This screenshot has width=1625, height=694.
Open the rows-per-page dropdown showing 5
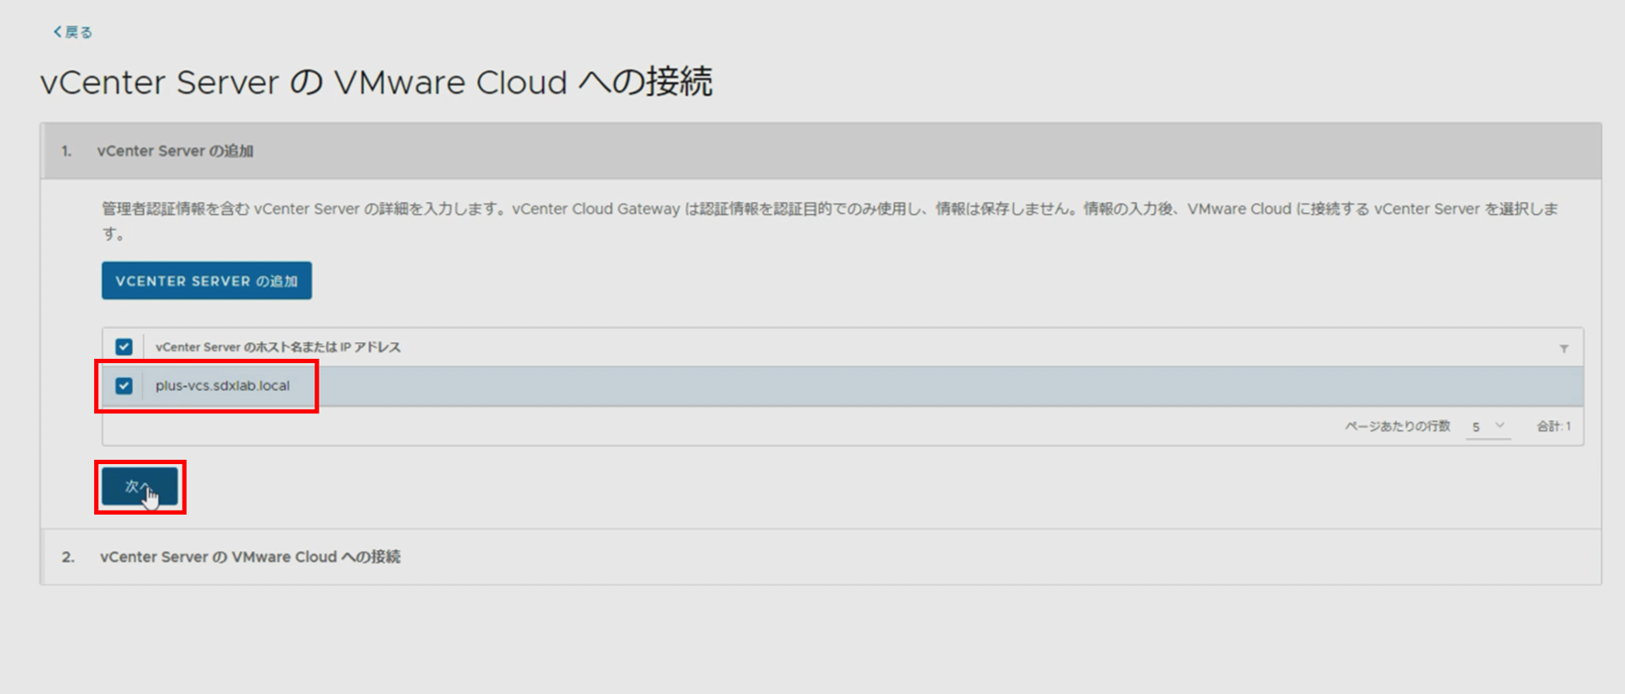point(1488,426)
